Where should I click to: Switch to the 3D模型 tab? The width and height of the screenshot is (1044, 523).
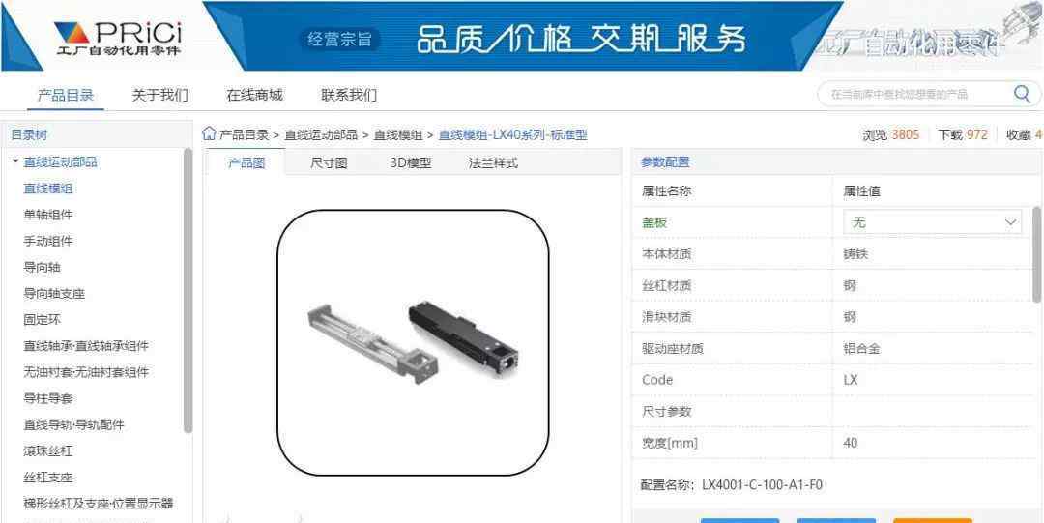[x=411, y=163]
